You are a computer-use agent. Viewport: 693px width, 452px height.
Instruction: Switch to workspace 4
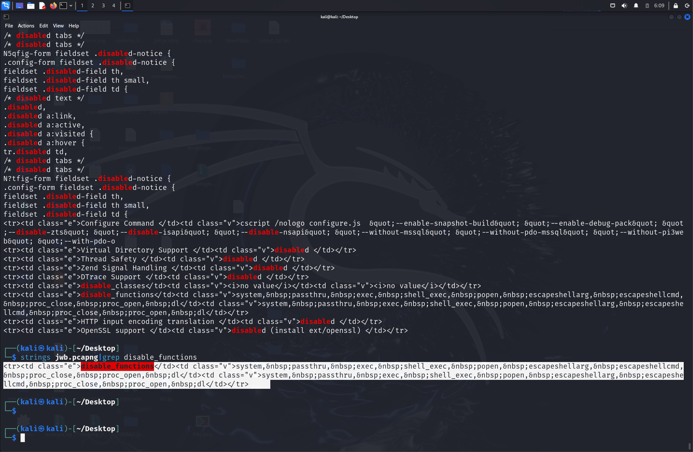[114, 6]
